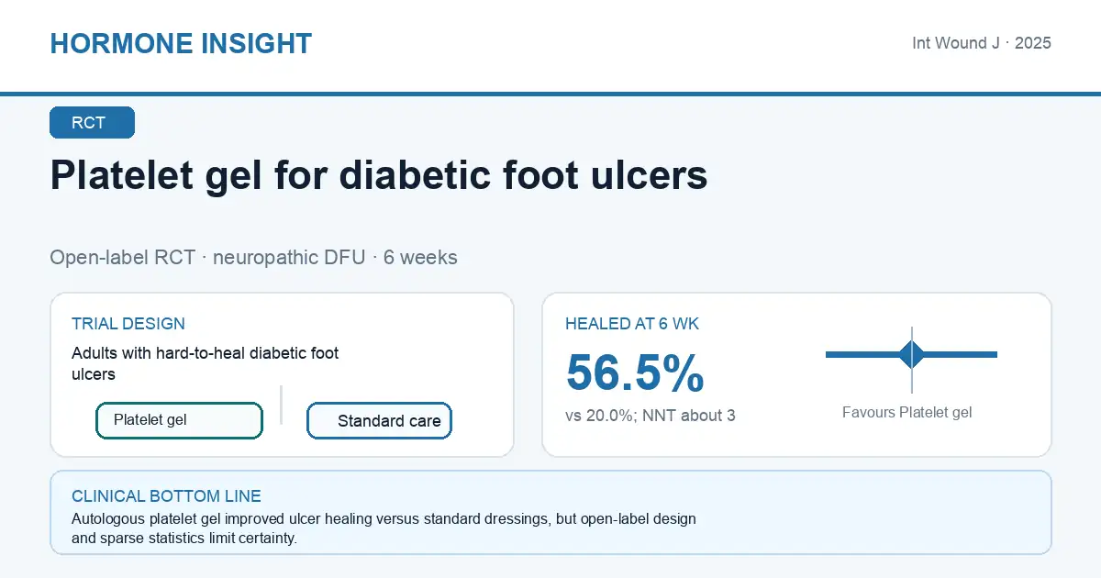Click the Standard care arm box

coord(380,421)
